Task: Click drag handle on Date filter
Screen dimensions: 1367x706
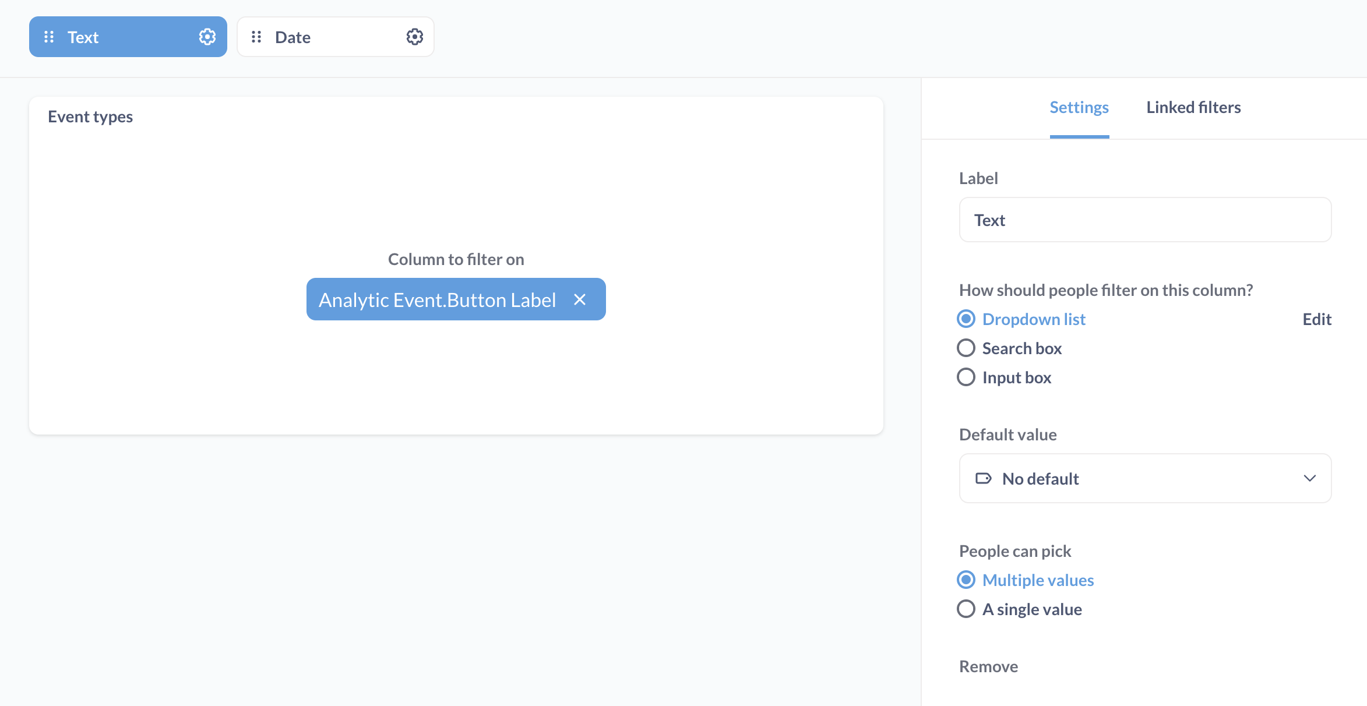Action: click(x=256, y=37)
